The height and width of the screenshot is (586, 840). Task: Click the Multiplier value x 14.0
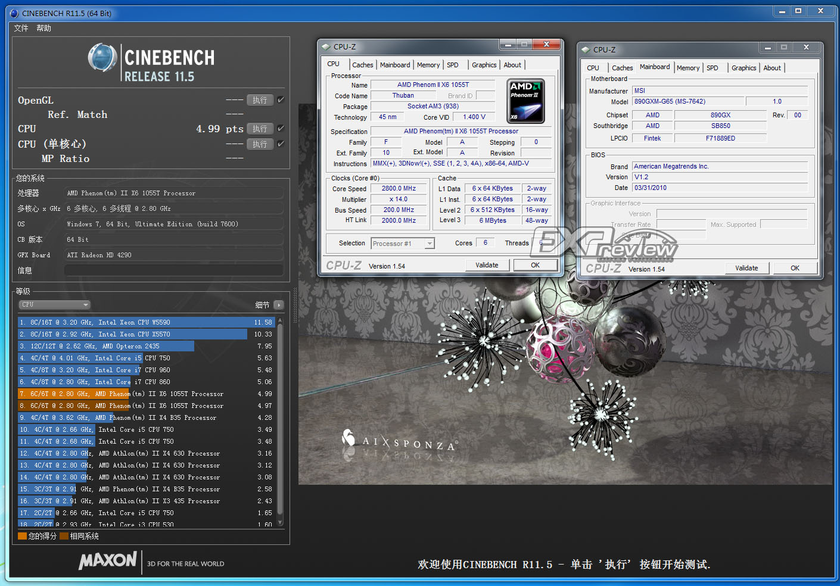[x=399, y=199]
